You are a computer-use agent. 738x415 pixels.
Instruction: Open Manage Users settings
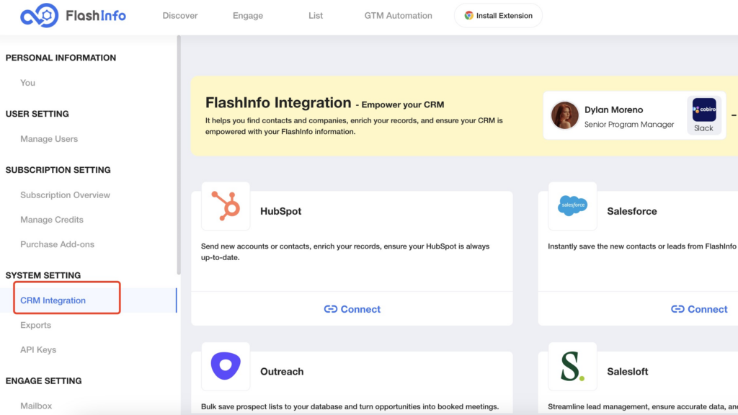point(49,139)
